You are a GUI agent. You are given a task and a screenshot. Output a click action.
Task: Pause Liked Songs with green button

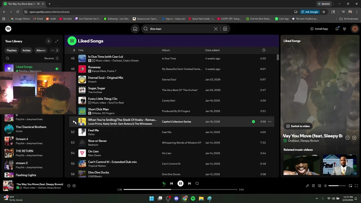72,41
